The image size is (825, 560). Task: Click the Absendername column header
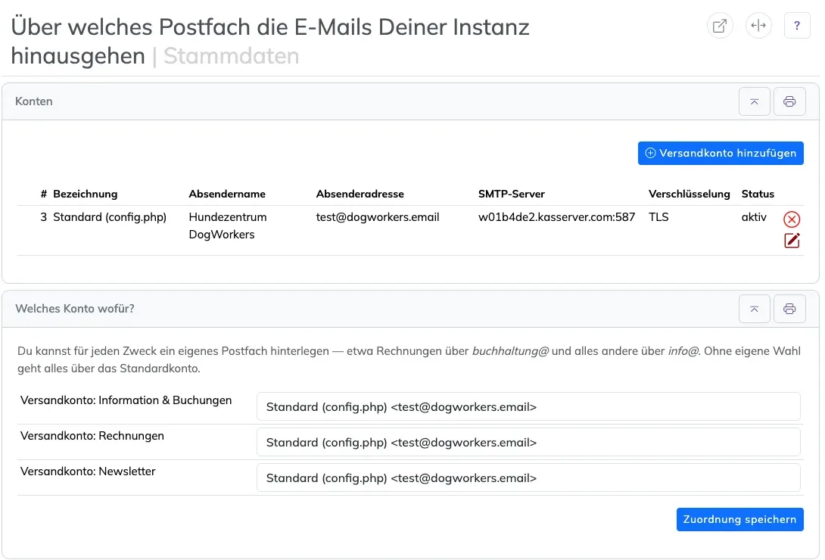227,194
